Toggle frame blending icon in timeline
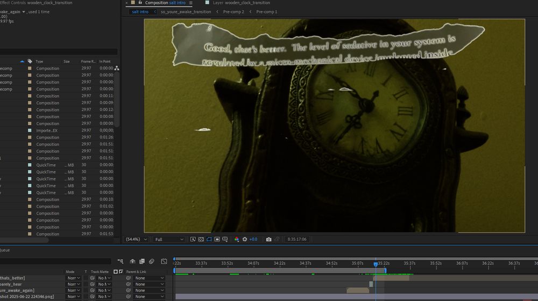Viewport: 538px width, 301px height. [142, 261]
